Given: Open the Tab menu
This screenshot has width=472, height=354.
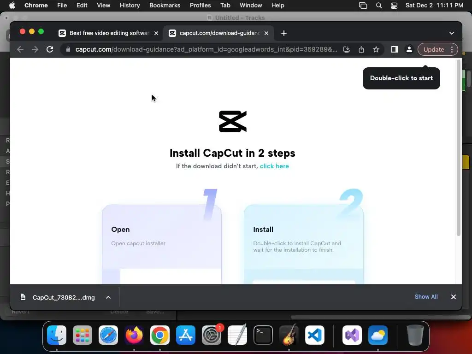Looking at the screenshot, I should tap(225, 6).
